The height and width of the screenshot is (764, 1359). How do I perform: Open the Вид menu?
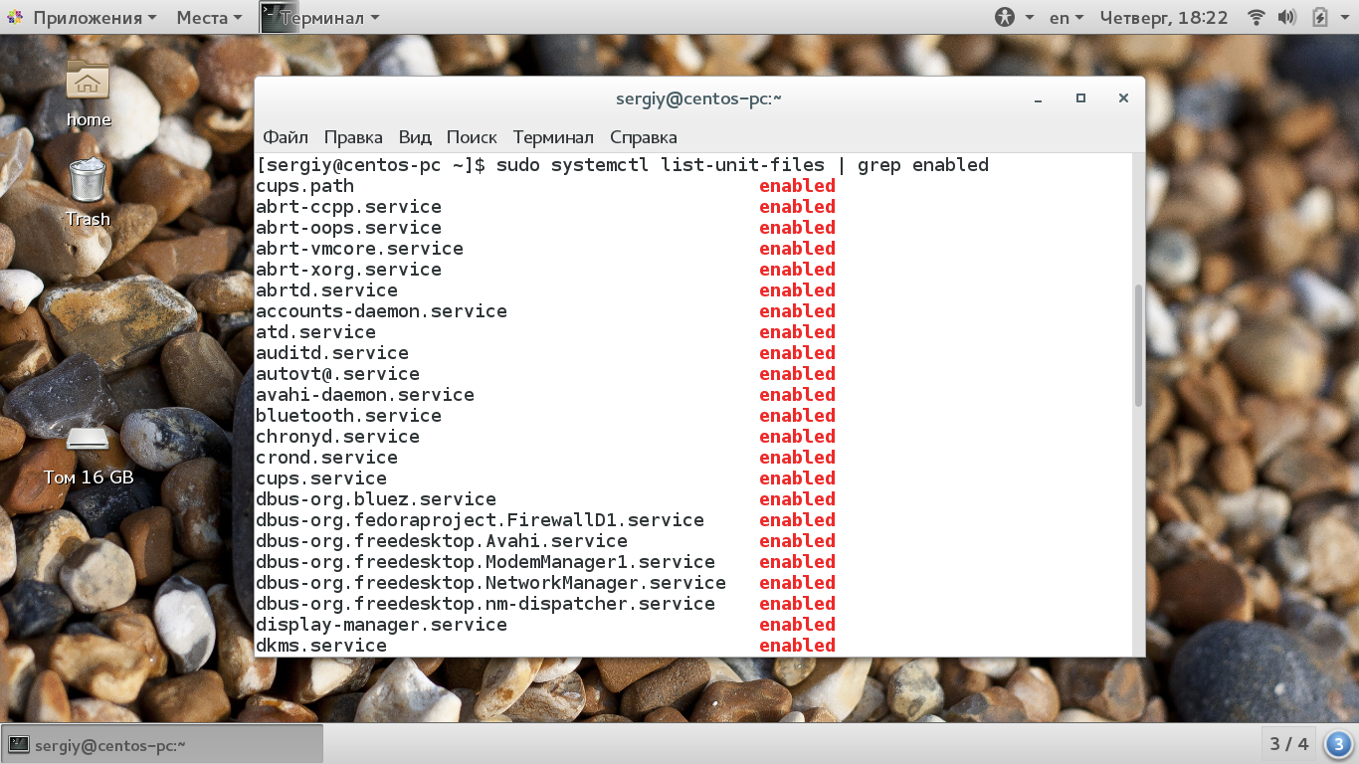(x=415, y=137)
